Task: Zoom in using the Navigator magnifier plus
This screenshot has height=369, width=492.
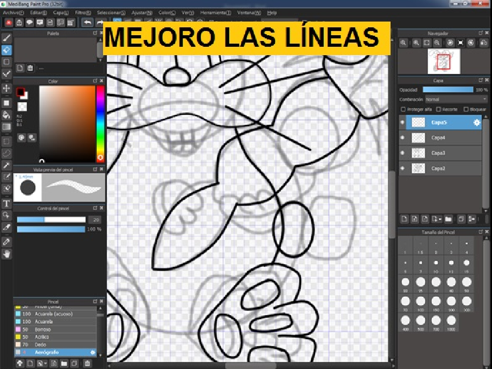Action: [416, 43]
